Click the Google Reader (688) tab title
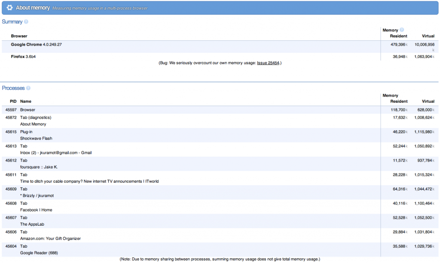 click(39, 253)
